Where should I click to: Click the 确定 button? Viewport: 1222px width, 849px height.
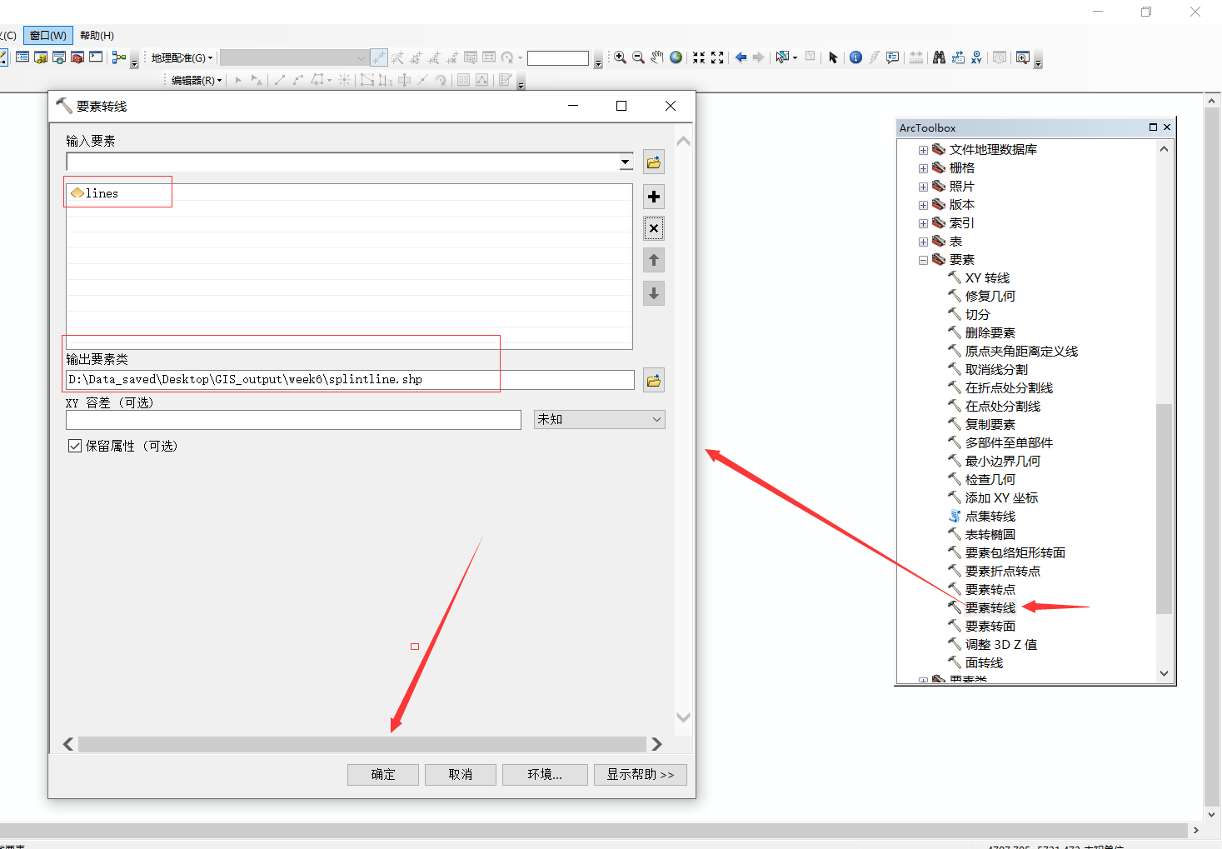pyautogui.click(x=383, y=774)
